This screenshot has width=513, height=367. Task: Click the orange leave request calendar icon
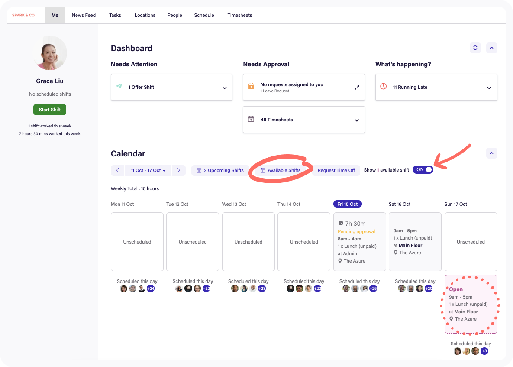[x=251, y=86]
